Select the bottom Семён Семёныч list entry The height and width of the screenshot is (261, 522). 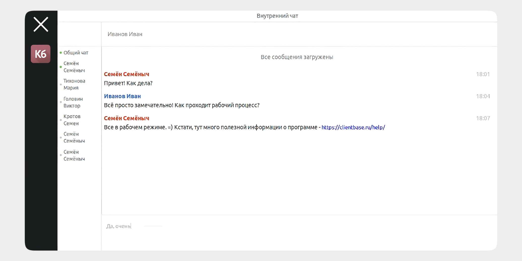[x=74, y=155]
